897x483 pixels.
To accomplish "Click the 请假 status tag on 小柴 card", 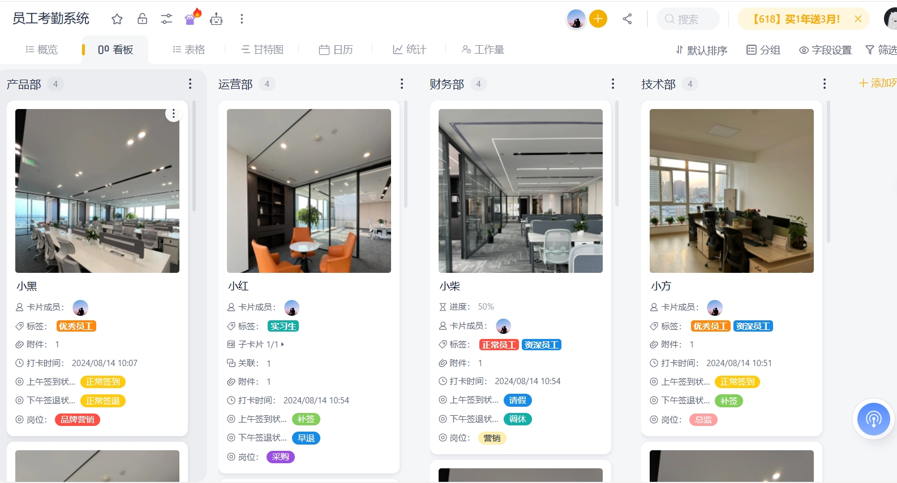I will [518, 401].
